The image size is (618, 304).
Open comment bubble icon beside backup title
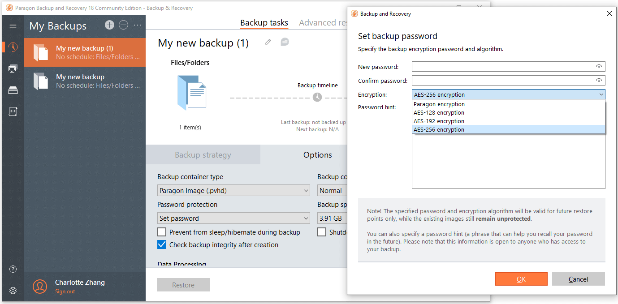[x=285, y=42]
